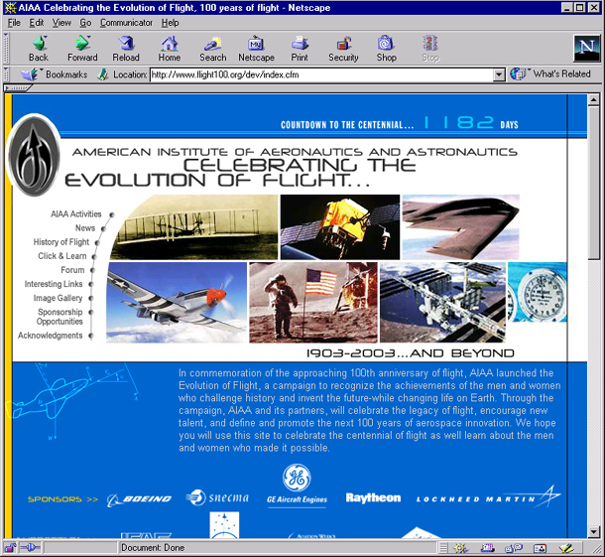Open Composer from component bar

tap(566, 548)
